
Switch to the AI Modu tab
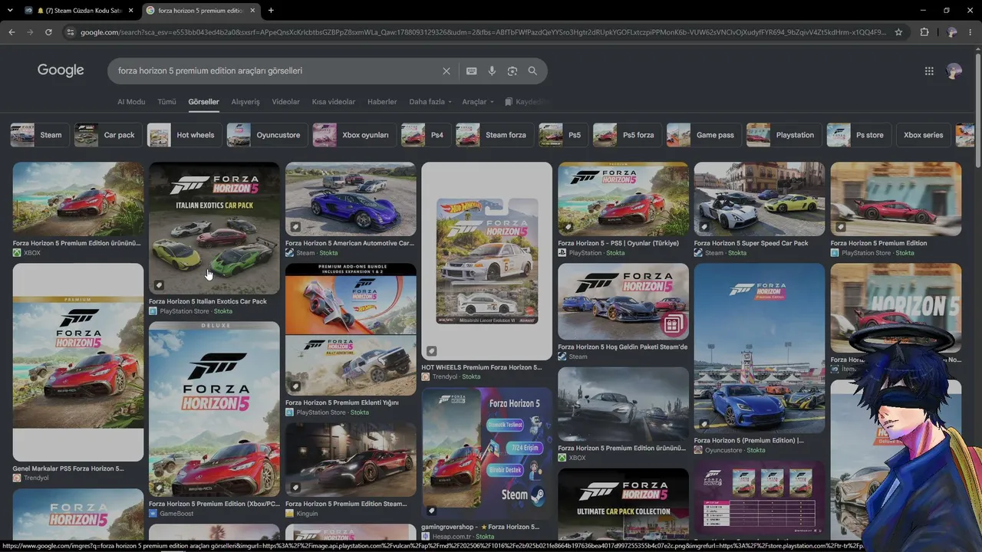point(131,101)
